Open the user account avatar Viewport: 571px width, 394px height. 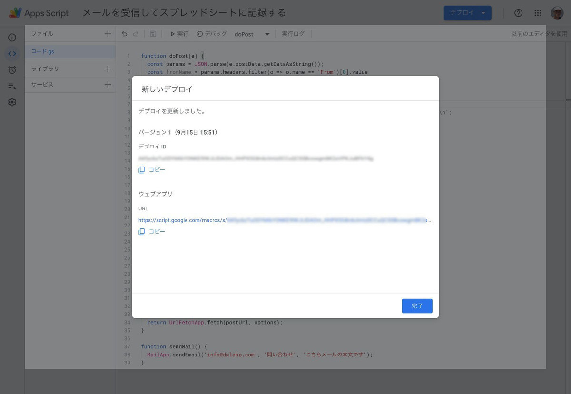click(x=557, y=13)
